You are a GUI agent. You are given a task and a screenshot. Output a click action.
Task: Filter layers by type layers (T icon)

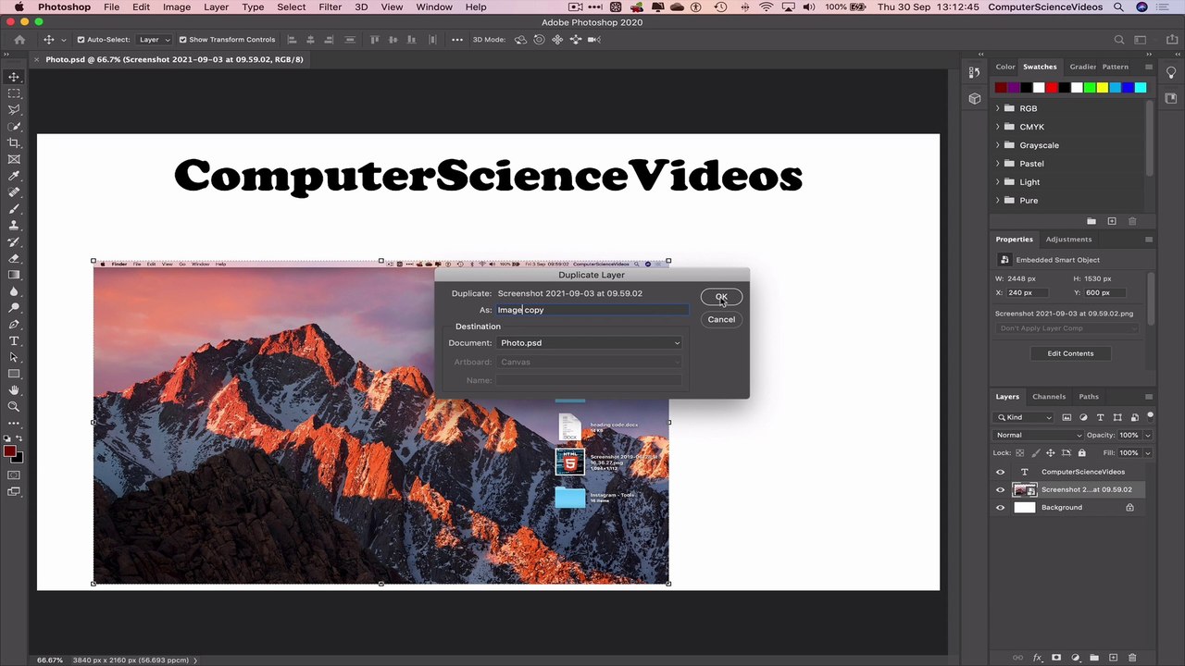(x=1101, y=417)
